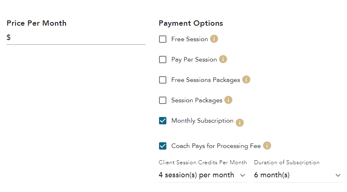347x192 pixels.
Task: Show Coach Pays for Processing Fee info
Action: [267, 146]
